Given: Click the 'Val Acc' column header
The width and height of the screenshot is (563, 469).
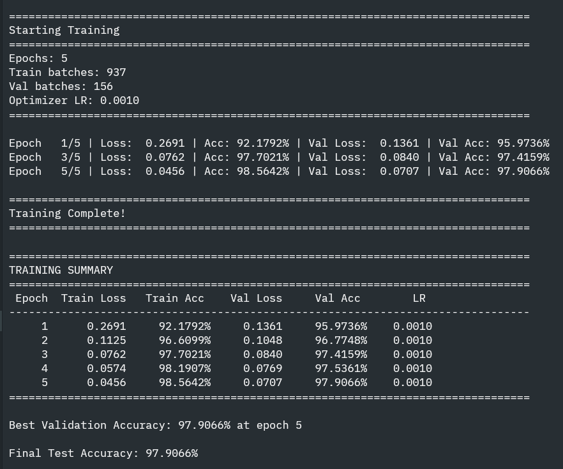Looking at the screenshot, I should click(x=338, y=298).
